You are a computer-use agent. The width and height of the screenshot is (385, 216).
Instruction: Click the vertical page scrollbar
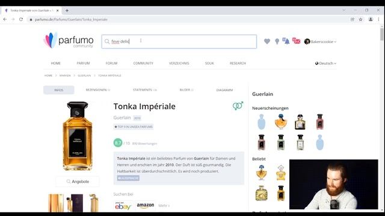(x=382, y=34)
